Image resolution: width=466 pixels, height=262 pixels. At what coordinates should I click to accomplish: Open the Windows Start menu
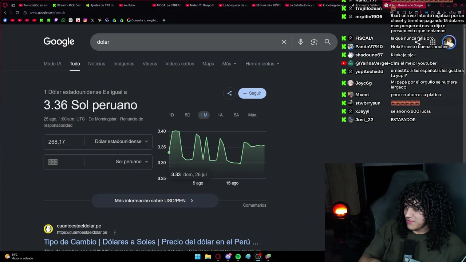point(198,257)
